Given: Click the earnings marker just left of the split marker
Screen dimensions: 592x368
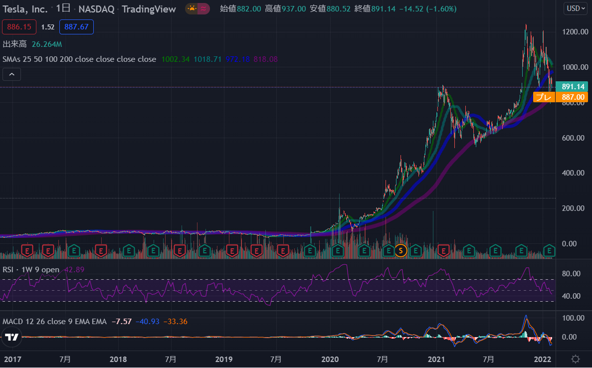Looking at the screenshot, I should 389,250.
